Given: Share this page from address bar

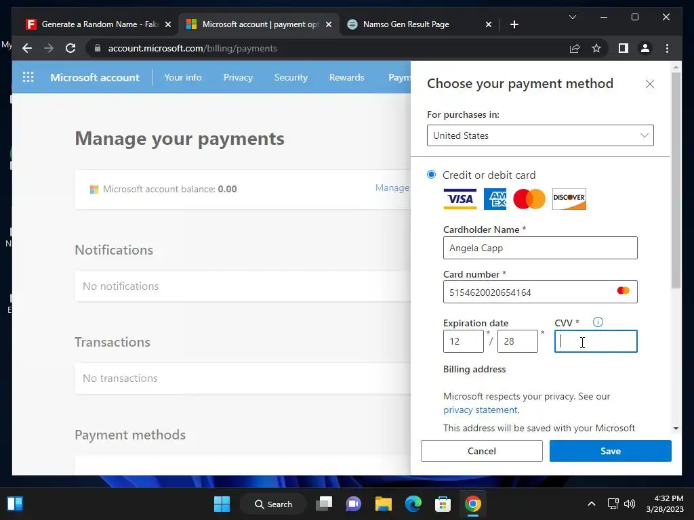Looking at the screenshot, I should [575, 48].
